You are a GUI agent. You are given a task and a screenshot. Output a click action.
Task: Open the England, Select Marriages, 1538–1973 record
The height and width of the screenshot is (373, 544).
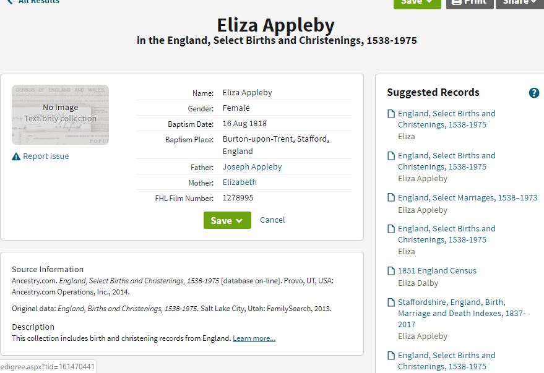click(467, 197)
